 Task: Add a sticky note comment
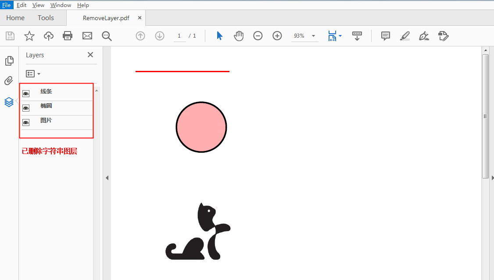[385, 36]
